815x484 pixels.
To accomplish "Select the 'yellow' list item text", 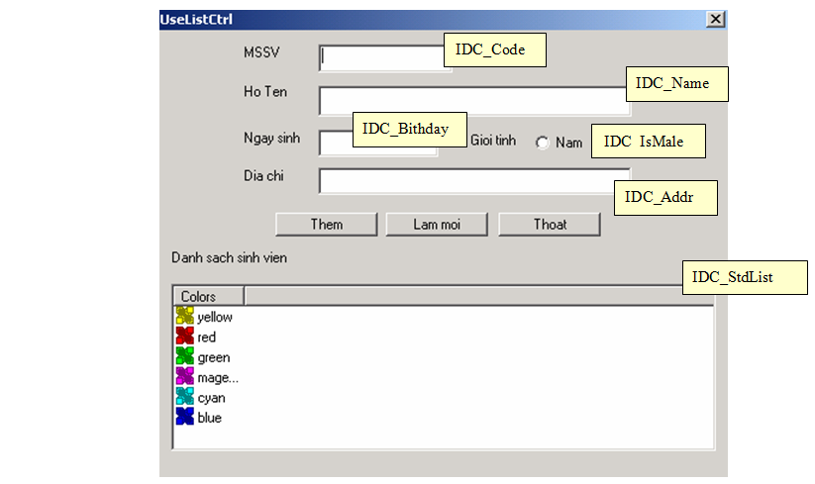I will point(215,317).
